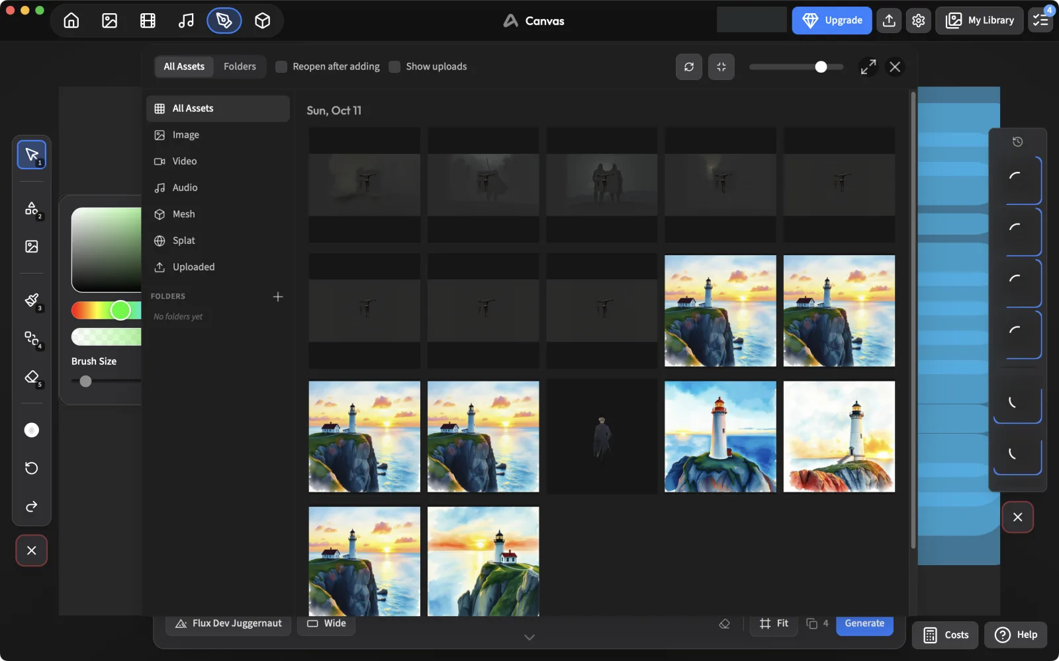Viewport: 1059px width, 661px height.
Task: Open Help
Action: tap(1016, 635)
